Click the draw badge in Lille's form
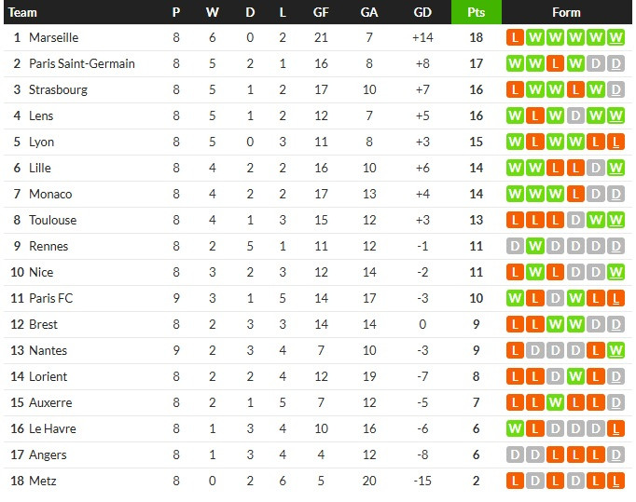This screenshot has width=636, height=502. (596, 169)
